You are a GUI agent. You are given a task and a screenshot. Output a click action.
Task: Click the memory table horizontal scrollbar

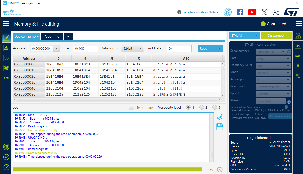pyautogui.click(x=117, y=100)
